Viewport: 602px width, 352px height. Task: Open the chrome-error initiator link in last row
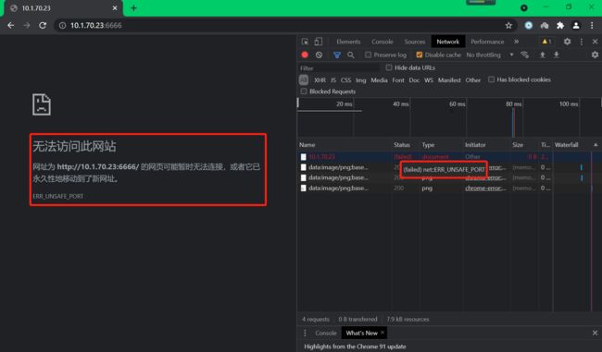485,188
